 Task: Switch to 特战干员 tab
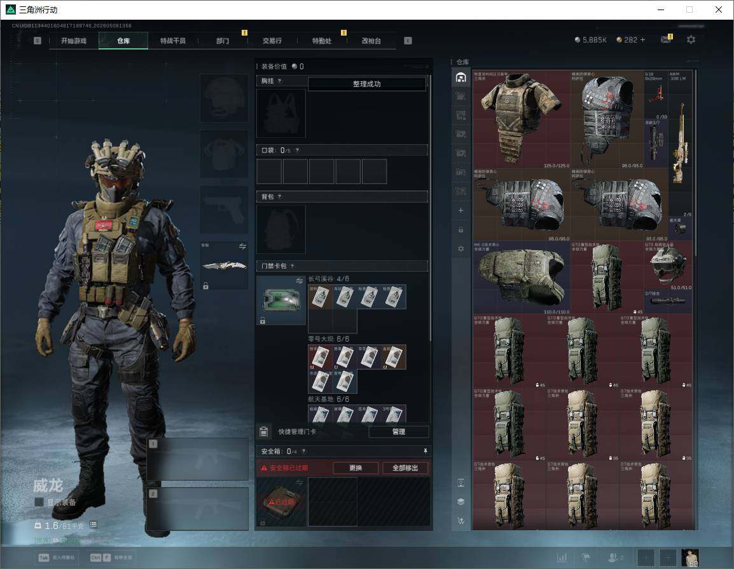(173, 41)
